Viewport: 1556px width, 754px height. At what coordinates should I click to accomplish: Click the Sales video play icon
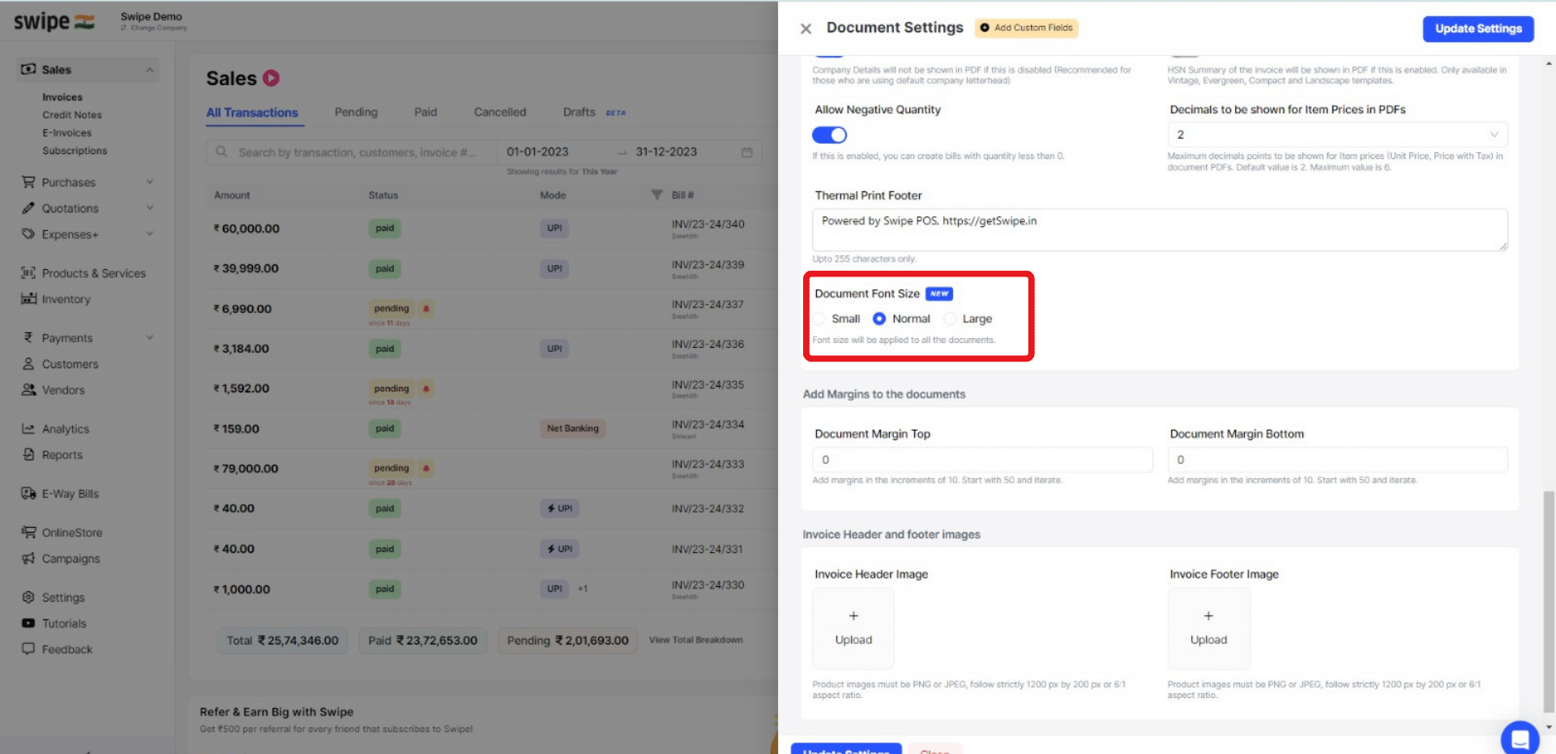271,78
